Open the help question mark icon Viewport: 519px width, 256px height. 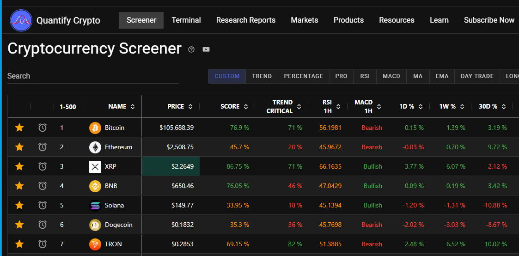191,49
